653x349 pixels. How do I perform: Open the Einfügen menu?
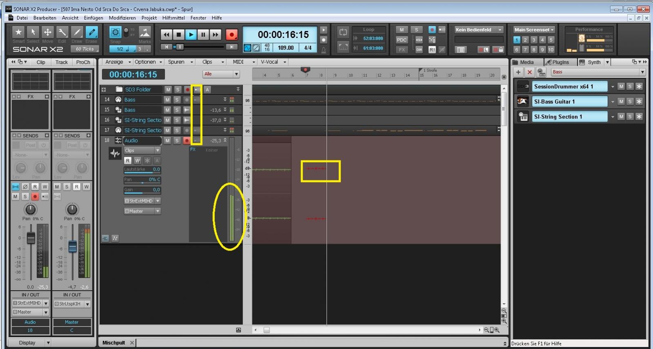click(x=94, y=18)
